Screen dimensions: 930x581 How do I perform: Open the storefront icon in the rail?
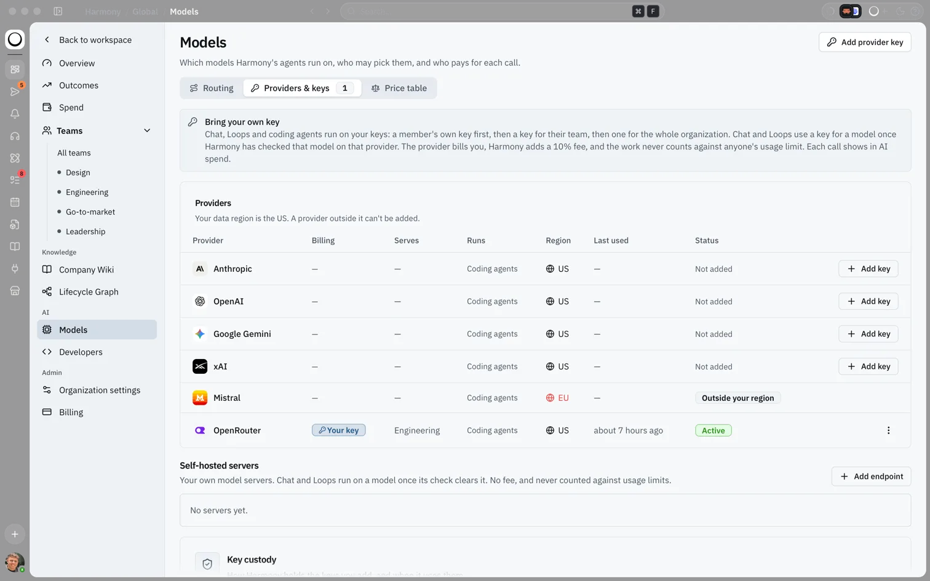pos(15,291)
